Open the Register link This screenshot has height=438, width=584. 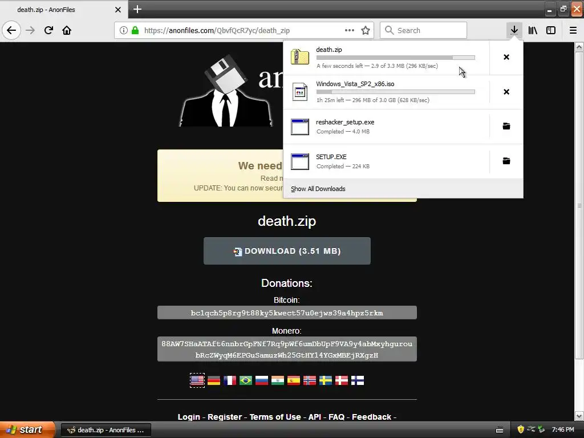(x=225, y=417)
